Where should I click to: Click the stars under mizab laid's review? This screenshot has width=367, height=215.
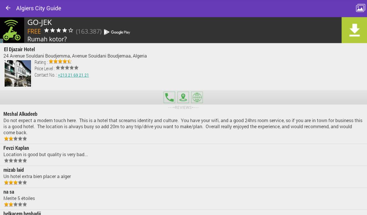click(x=15, y=182)
